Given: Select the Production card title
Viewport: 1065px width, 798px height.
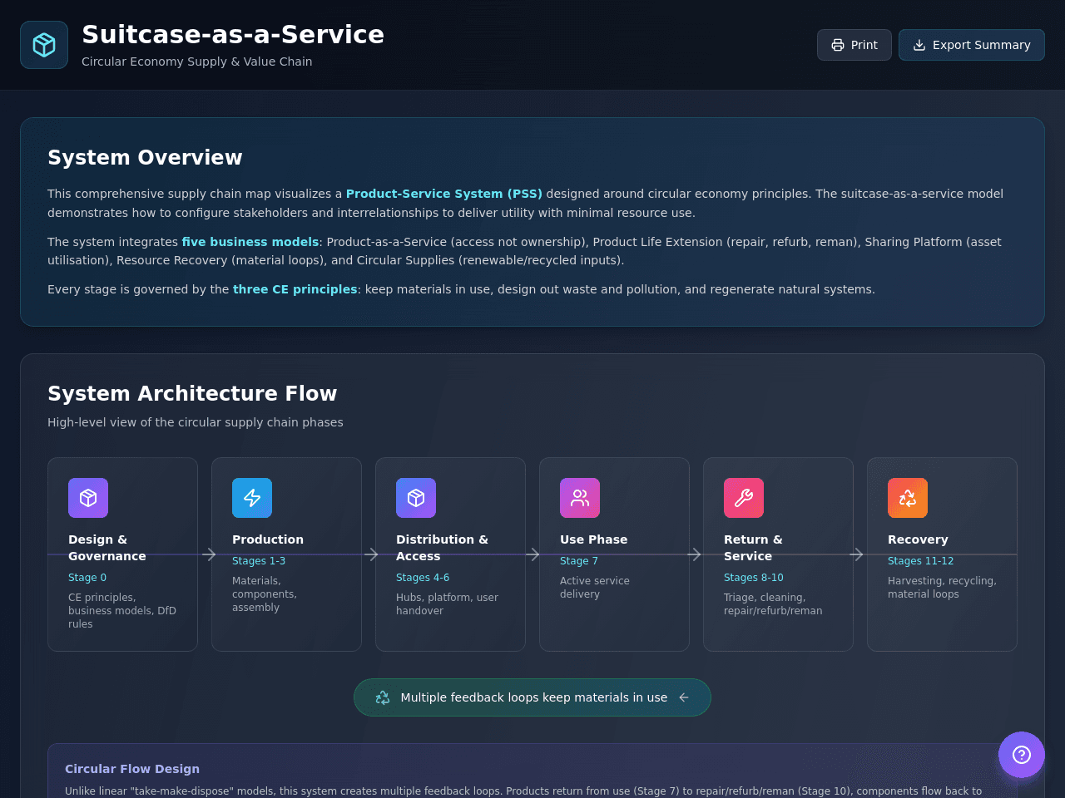Looking at the screenshot, I should click(x=268, y=539).
